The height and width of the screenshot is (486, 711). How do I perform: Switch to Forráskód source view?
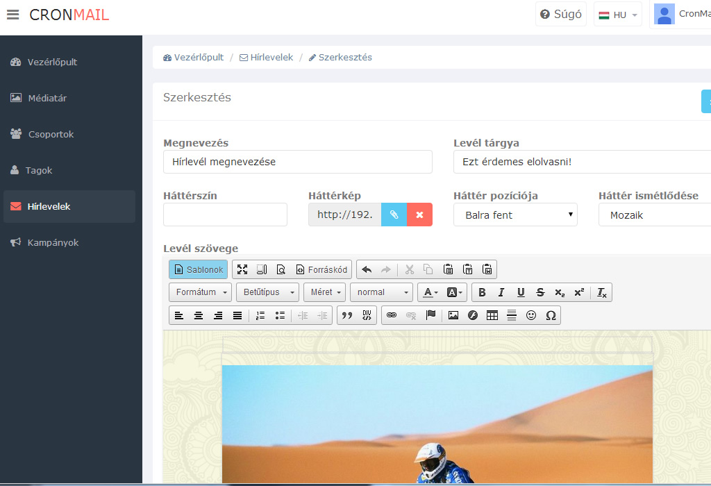[x=321, y=270]
